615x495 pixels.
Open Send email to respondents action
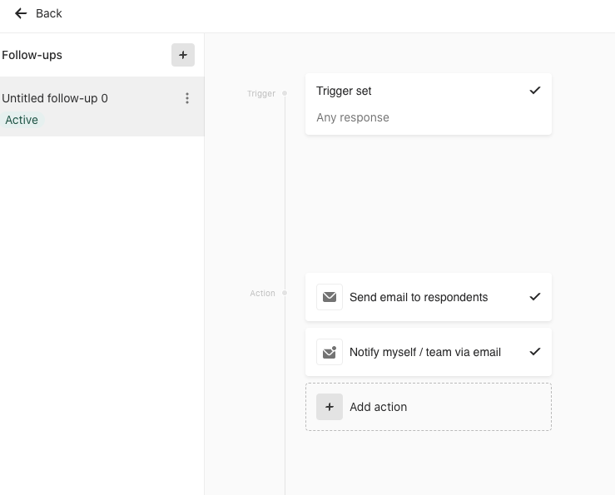(429, 297)
